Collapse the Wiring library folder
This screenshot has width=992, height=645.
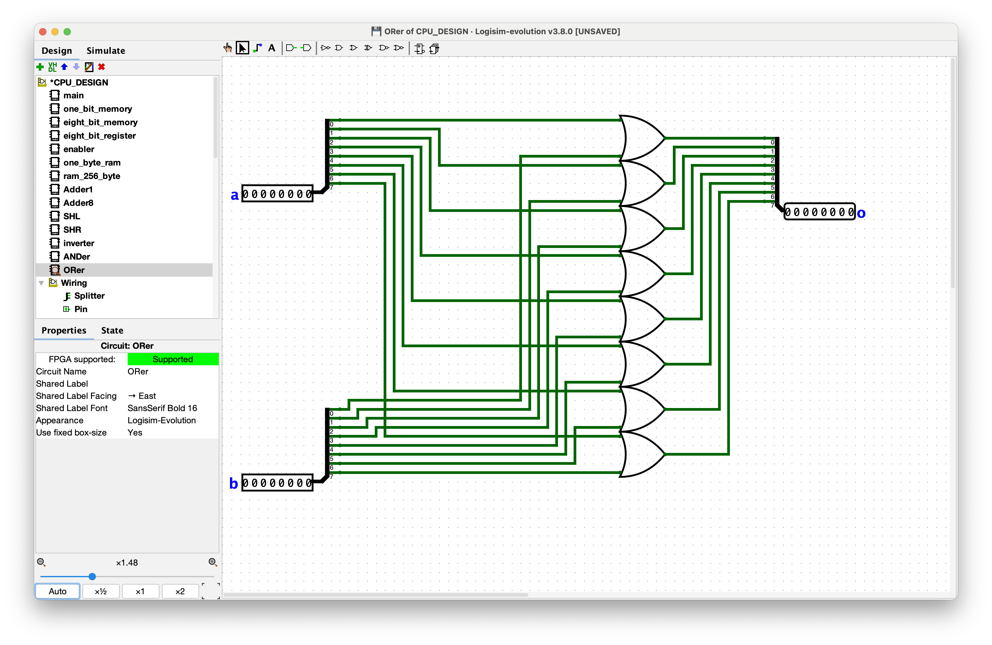click(41, 283)
